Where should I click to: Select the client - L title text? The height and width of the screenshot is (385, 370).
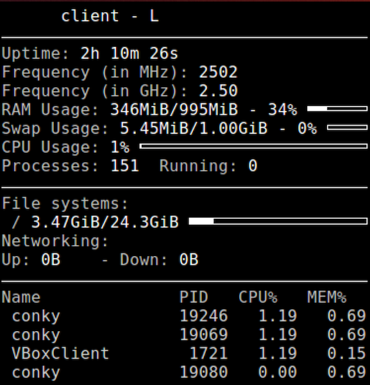pos(110,16)
